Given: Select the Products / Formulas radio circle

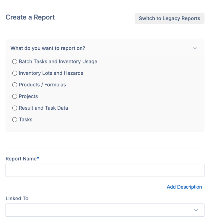Looking at the screenshot, I should tap(15, 85).
